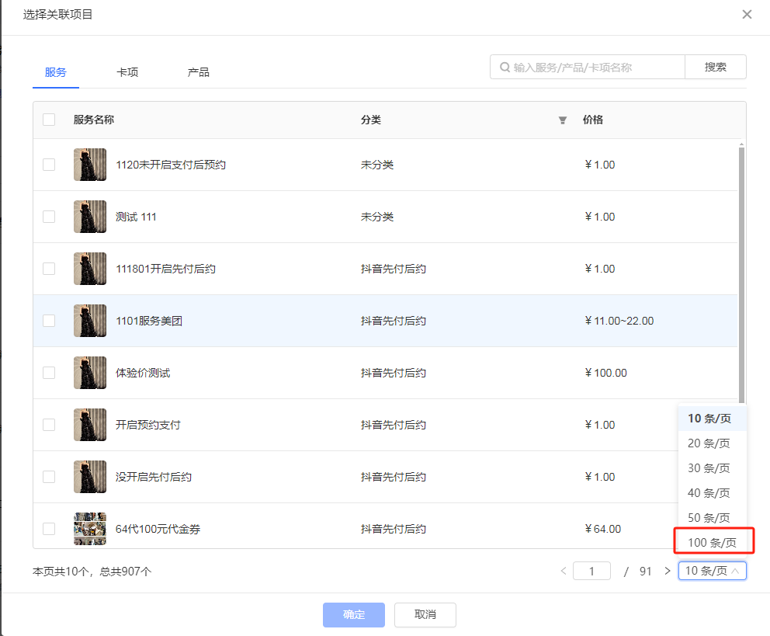The width and height of the screenshot is (770, 636).
Task: Click the 取消 button
Action: click(x=425, y=614)
